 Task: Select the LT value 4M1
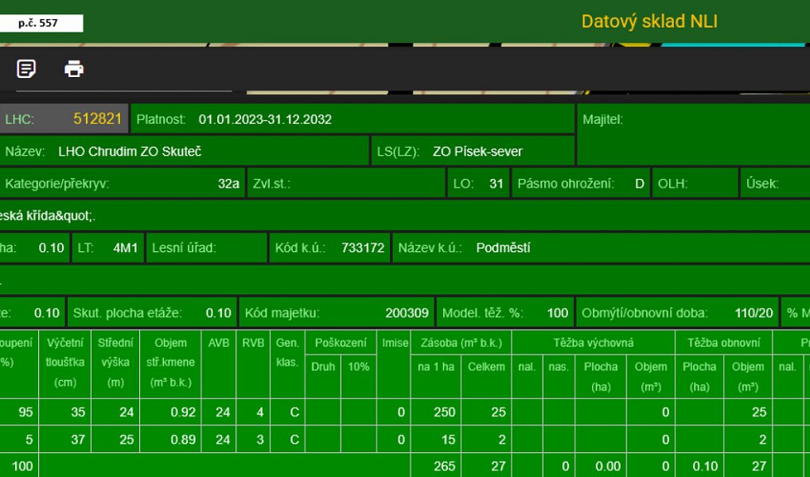pyautogui.click(x=126, y=248)
